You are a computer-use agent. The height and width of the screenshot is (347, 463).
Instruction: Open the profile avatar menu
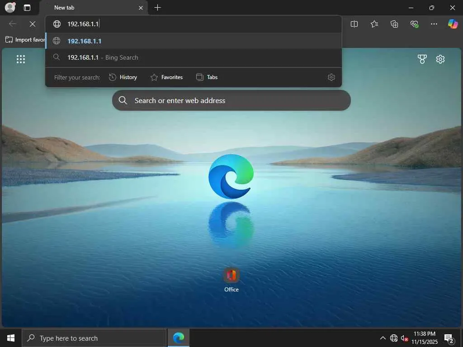tap(10, 7)
